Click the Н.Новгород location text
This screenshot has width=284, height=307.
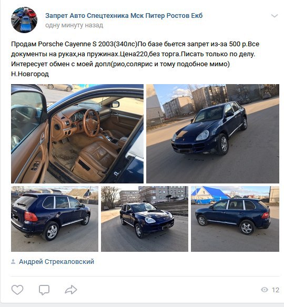(x=30, y=74)
